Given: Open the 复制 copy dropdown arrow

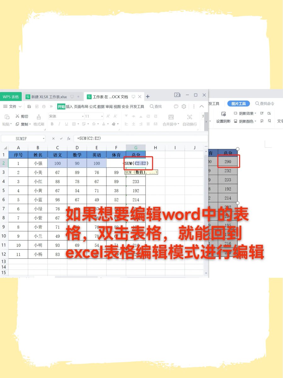Looking at the screenshot, I should [x=30, y=124].
